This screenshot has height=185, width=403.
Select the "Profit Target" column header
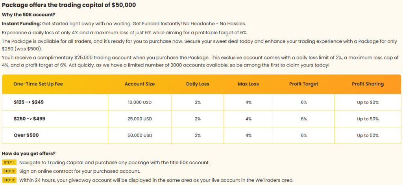[x=303, y=84]
